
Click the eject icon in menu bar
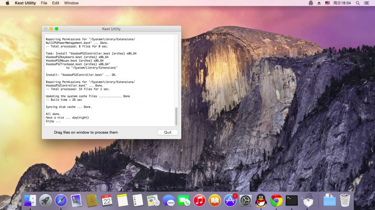coord(319,3)
